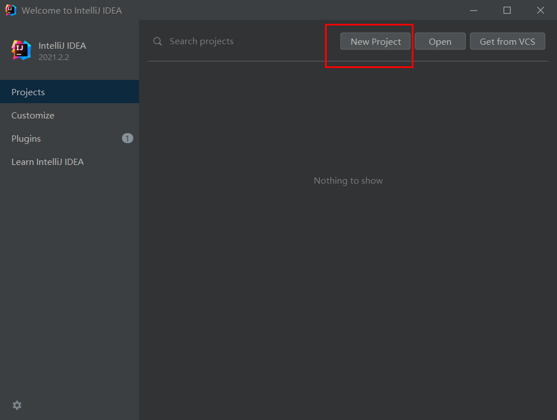Select the Projects tab in sidebar
This screenshot has width=557, height=420.
[69, 92]
